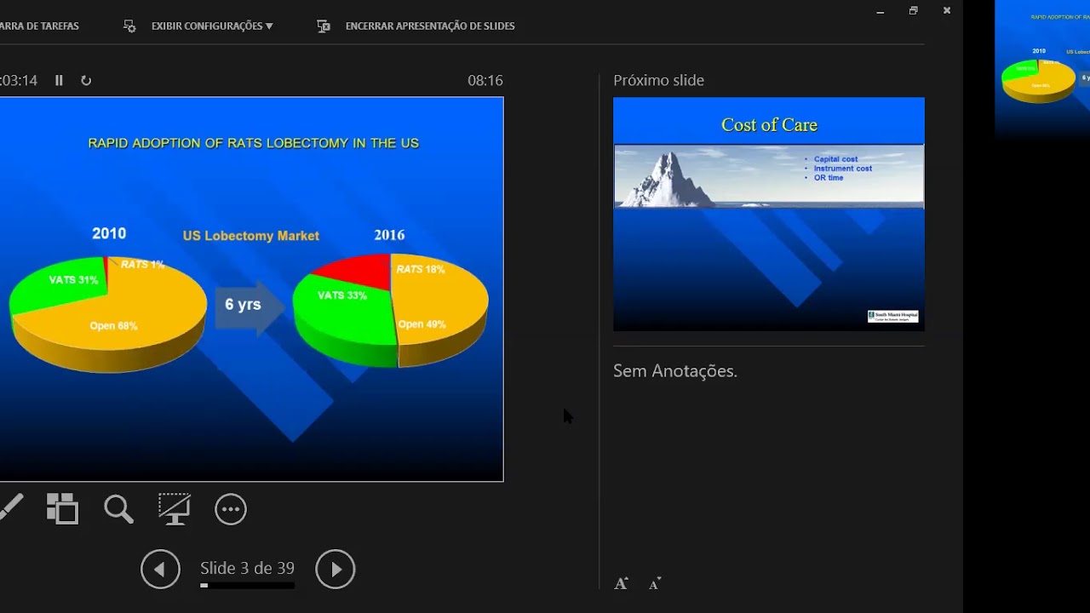Click the slide thumbnail in the side window
This screenshot has height=613, width=1090.
tap(1042, 70)
